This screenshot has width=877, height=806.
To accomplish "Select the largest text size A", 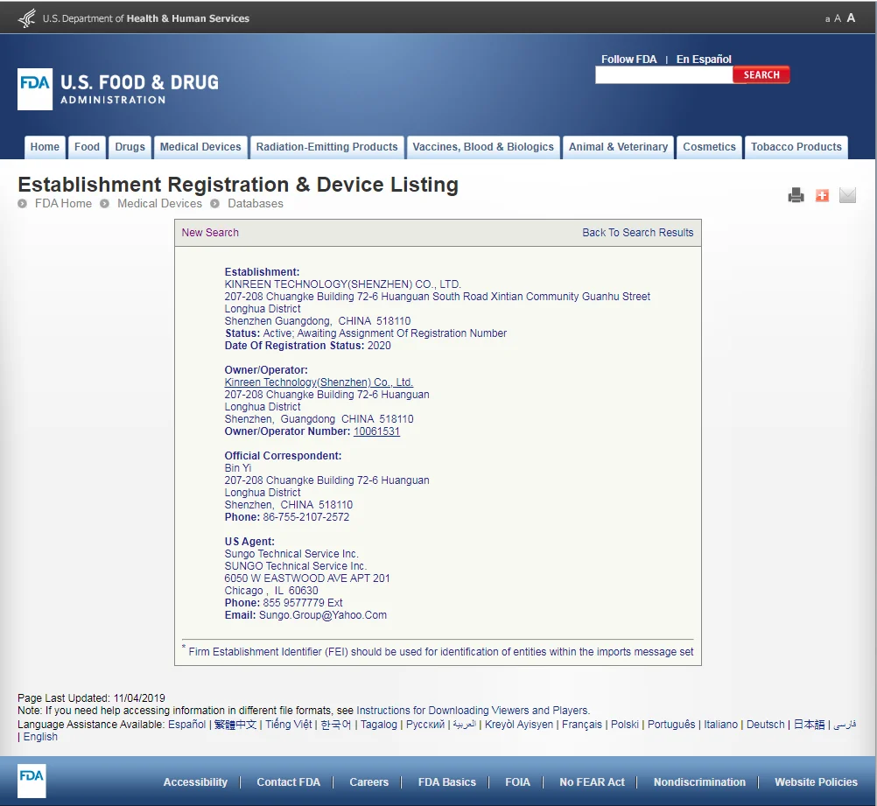I will (x=851, y=18).
